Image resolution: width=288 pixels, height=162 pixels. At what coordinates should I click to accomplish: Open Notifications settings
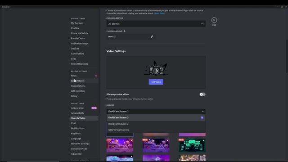(x=78, y=128)
